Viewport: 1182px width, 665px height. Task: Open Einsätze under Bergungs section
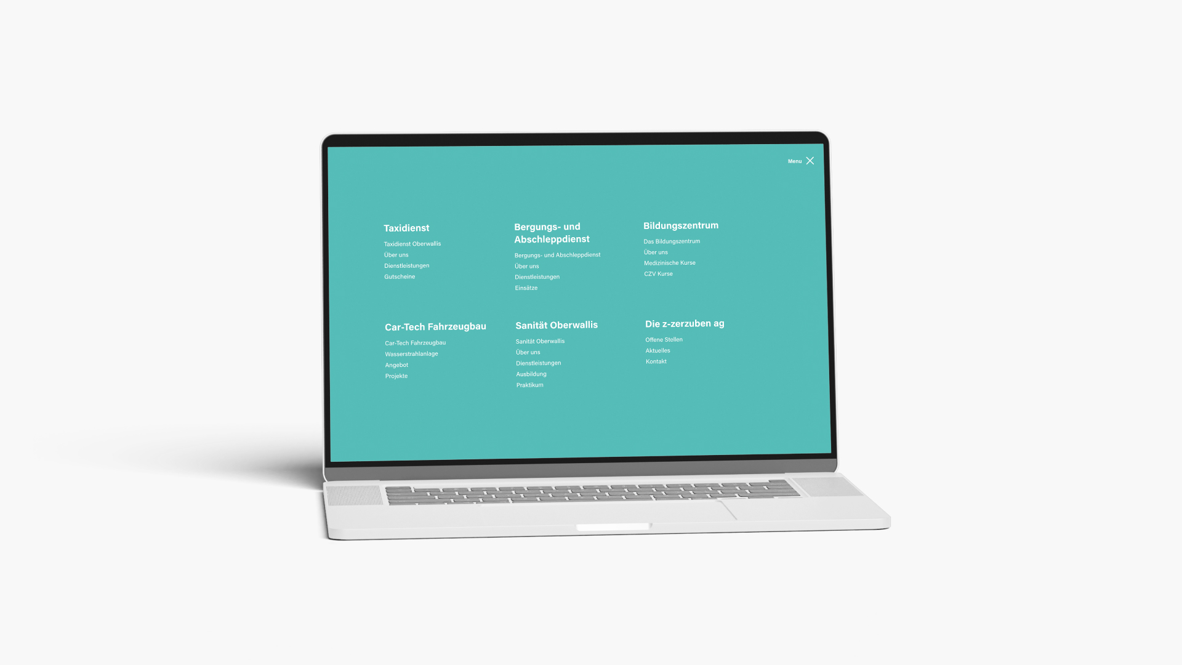(x=526, y=288)
